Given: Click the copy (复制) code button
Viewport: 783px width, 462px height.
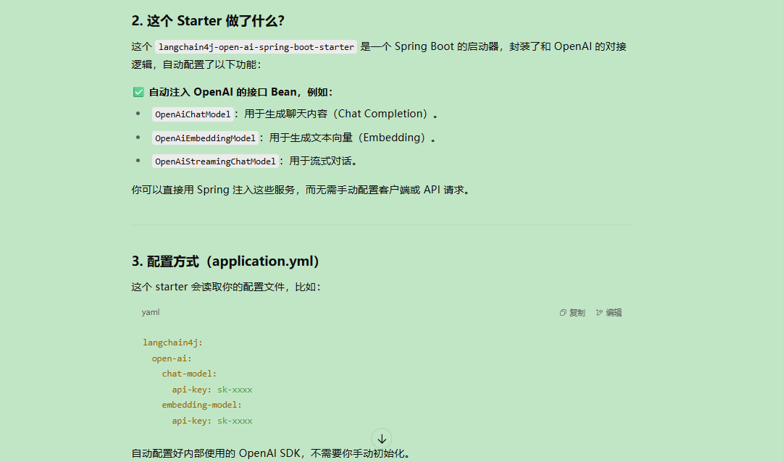Looking at the screenshot, I should click(572, 313).
